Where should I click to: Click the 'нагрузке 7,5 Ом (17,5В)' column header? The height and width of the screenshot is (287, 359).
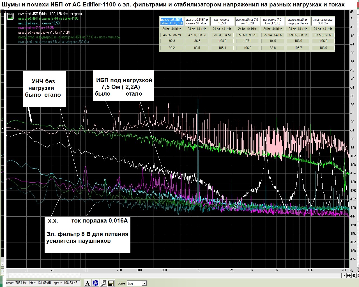coord(272,22)
